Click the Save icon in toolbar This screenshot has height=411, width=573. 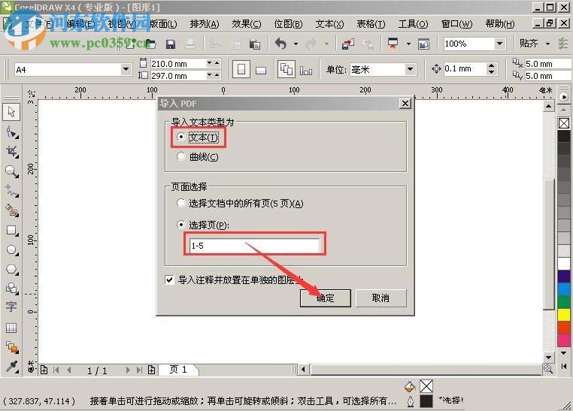coord(170,44)
